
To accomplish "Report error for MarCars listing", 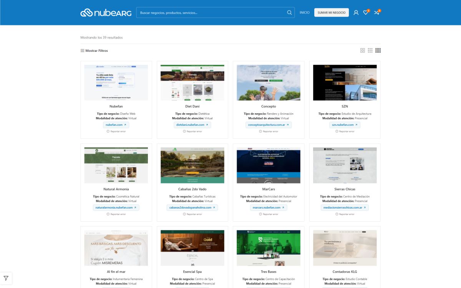I will (269, 214).
